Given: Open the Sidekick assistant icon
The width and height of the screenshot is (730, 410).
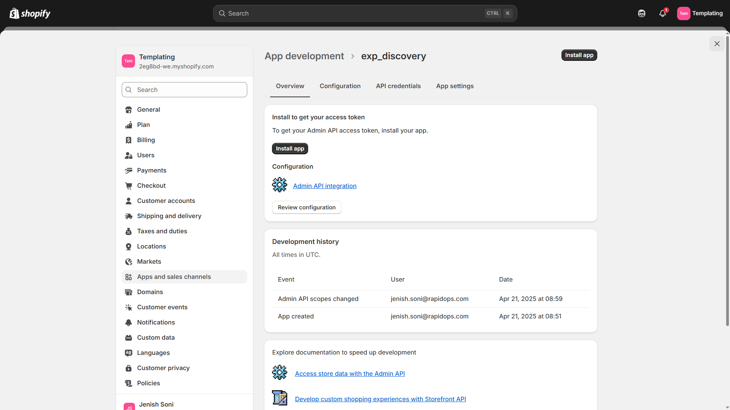Looking at the screenshot, I should point(642,13).
